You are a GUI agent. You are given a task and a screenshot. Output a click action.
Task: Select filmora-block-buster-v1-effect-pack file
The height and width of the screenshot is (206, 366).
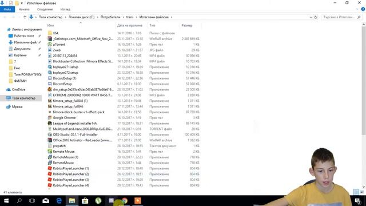(x=79, y=112)
